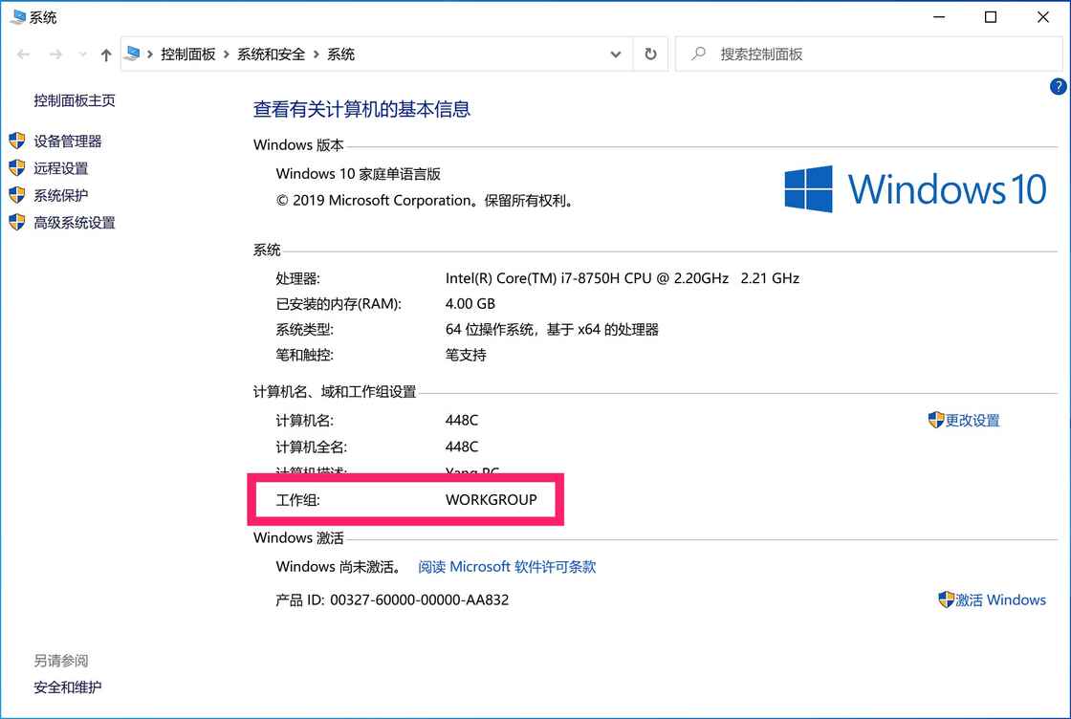Expand chevron after computer icon in breadcrumb
This screenshot has height=719, width=1071.
[x=150, y=54]
